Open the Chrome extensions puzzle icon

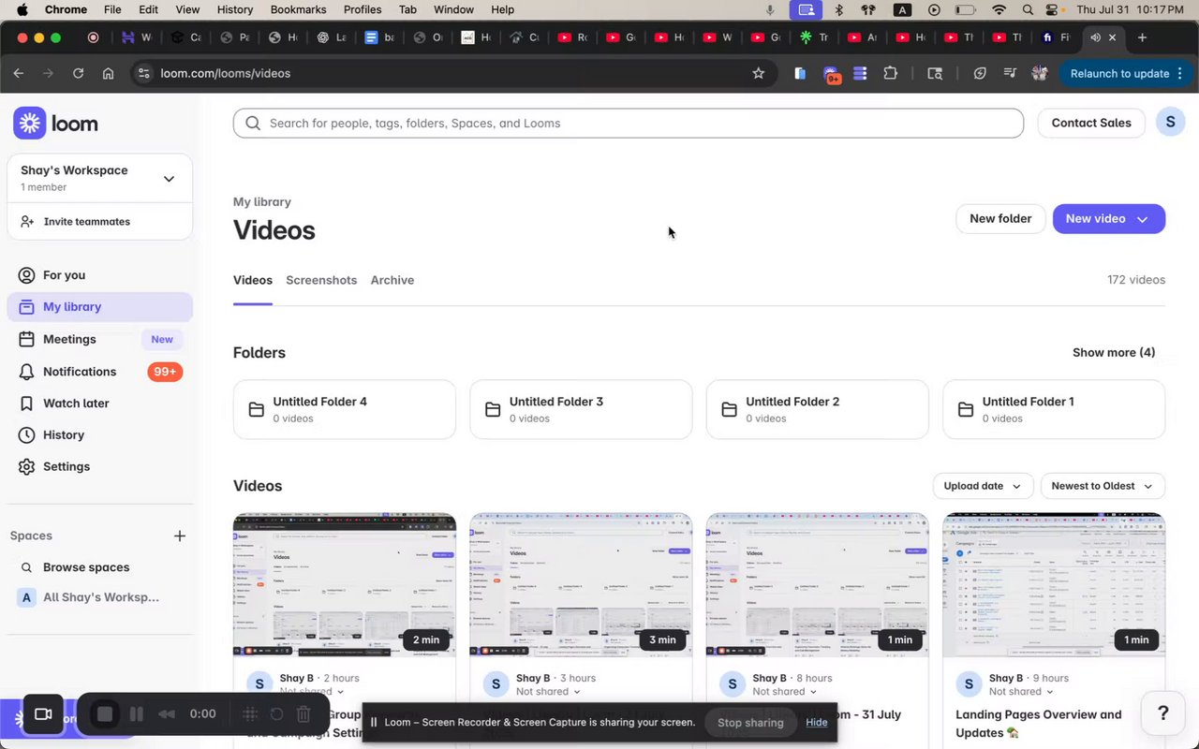coord(891,73)
